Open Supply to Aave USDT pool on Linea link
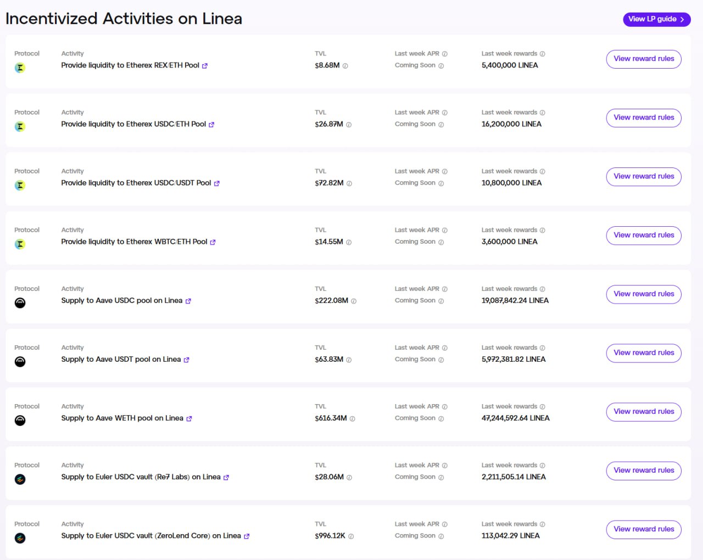 (121, 359)
